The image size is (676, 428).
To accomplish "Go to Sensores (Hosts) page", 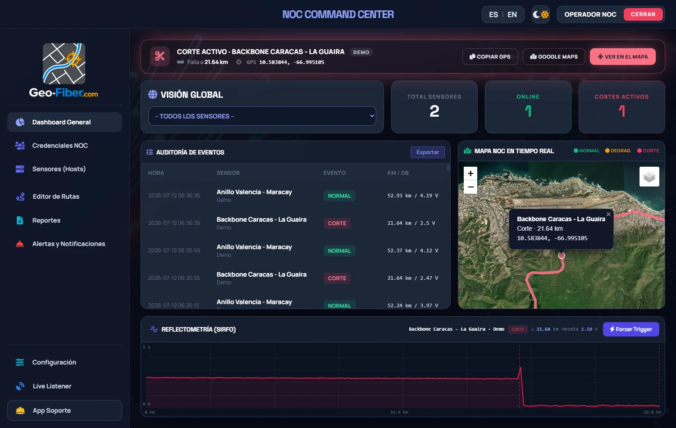I will click(64, 169).
